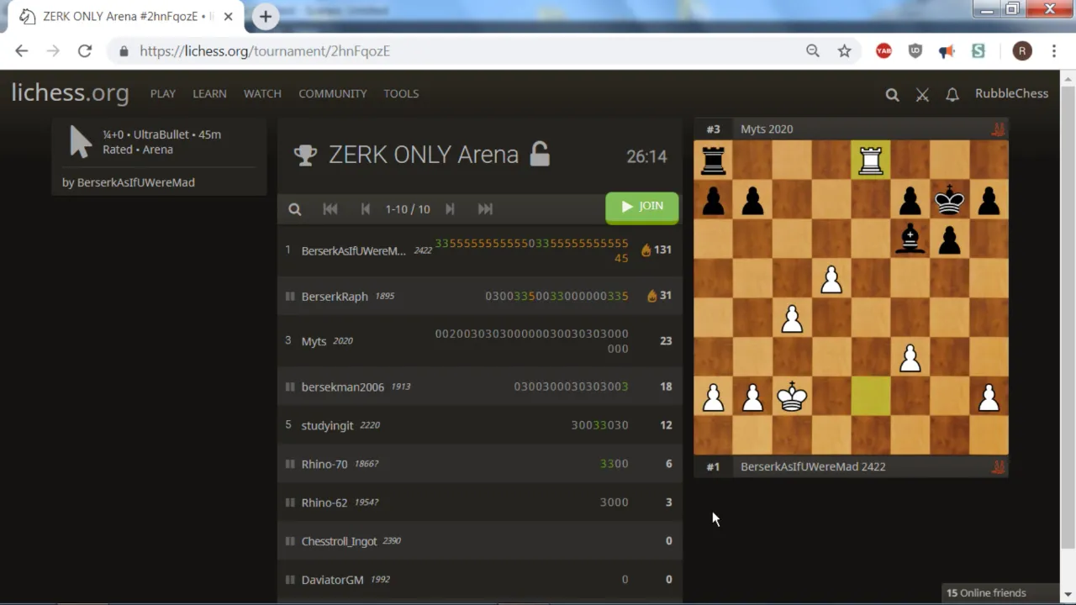Image resolution: width=1076 pixels, height=605 pixels.
Task: Open the notifications bell
Action: [x=952, y=95]
